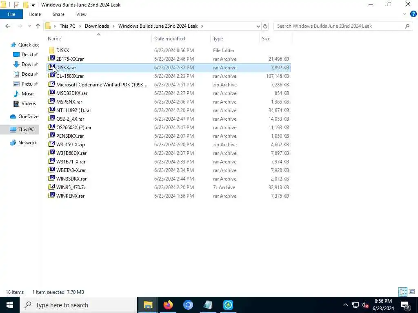The image size is (418, 313).
Task: Expand the breadcrumb arrow after This PC
Action: tap(80, 26)
